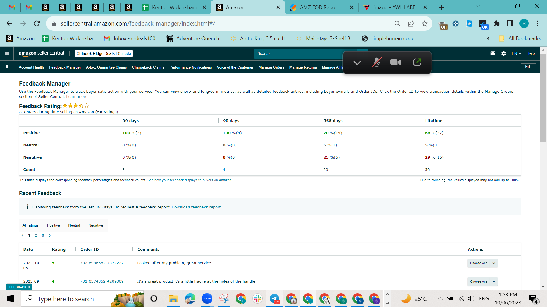The height and width of the screenshot is (307, 547).
Task: Show more bookmarks with the double chevron
Action: coord(488,38)
